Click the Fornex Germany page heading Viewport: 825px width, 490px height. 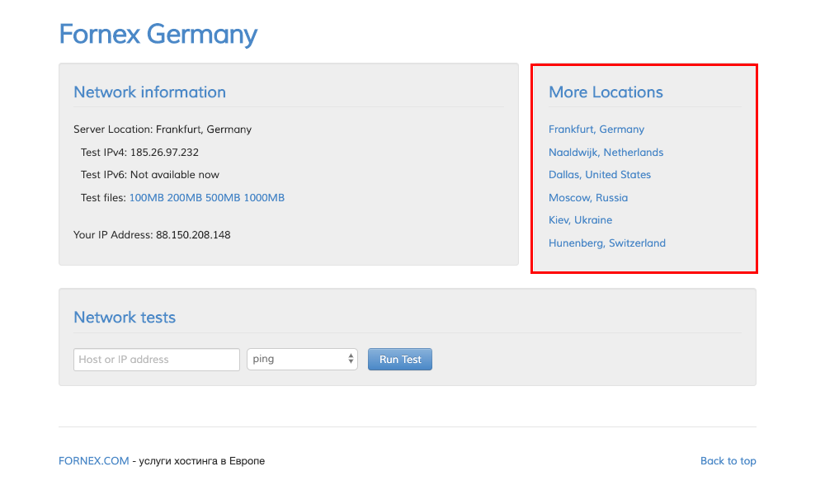[158, 35]
